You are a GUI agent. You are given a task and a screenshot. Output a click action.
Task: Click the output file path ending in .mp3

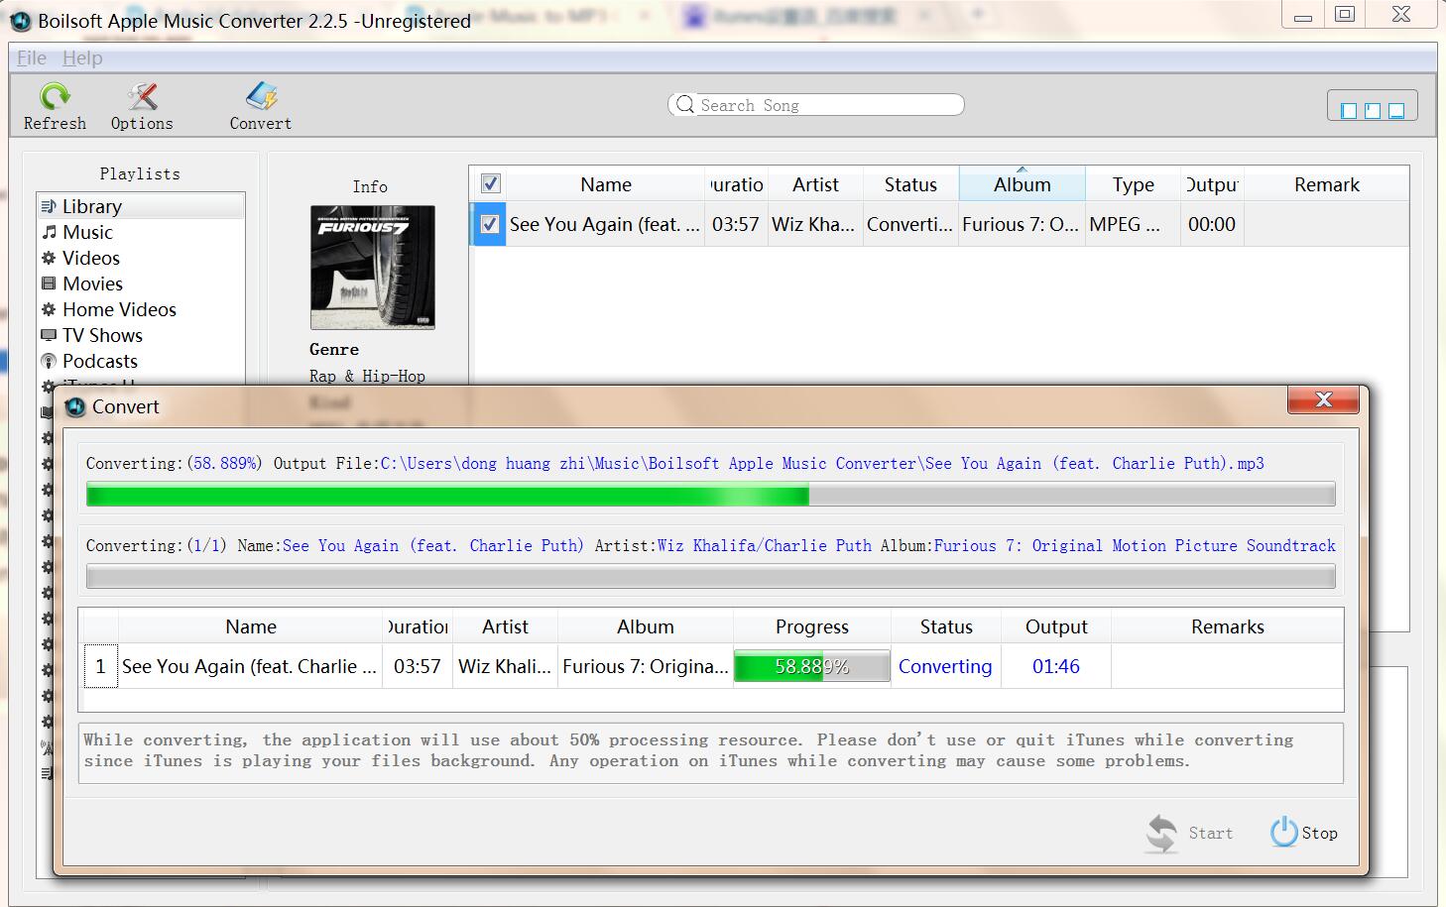coord(822,463)
